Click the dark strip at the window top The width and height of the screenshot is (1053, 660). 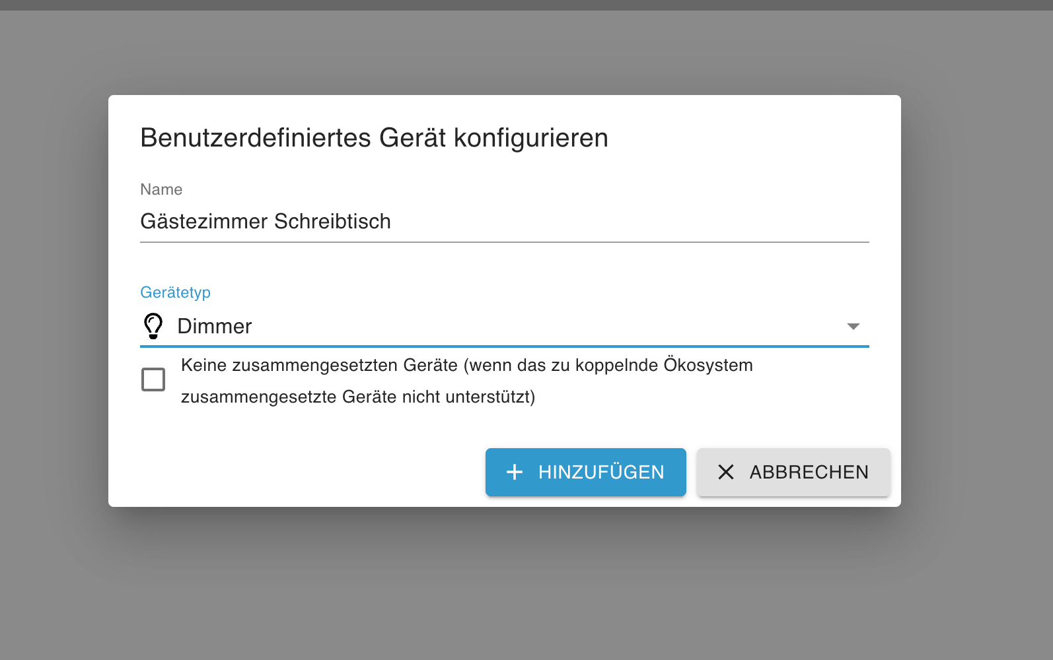coord(526,5)
